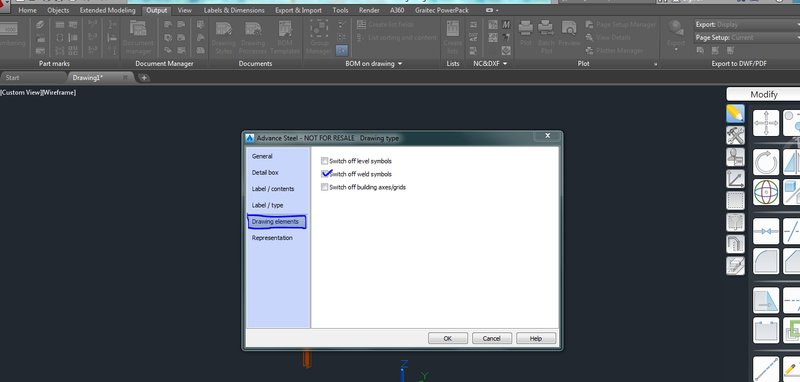
Task: Open the Graitec PowerPack tab
Action: tap(442, 10)
